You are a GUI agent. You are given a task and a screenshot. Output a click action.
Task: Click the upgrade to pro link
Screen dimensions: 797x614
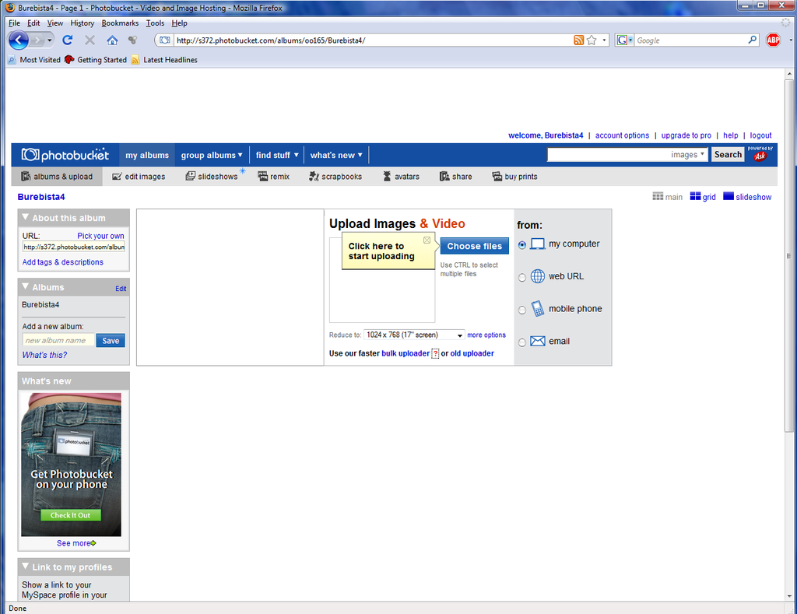pos(686,135)
